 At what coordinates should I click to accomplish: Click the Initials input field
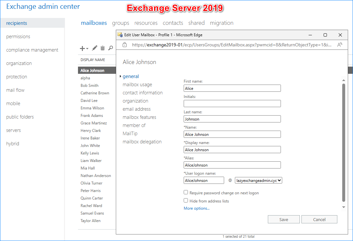click(x=232, y=104)
